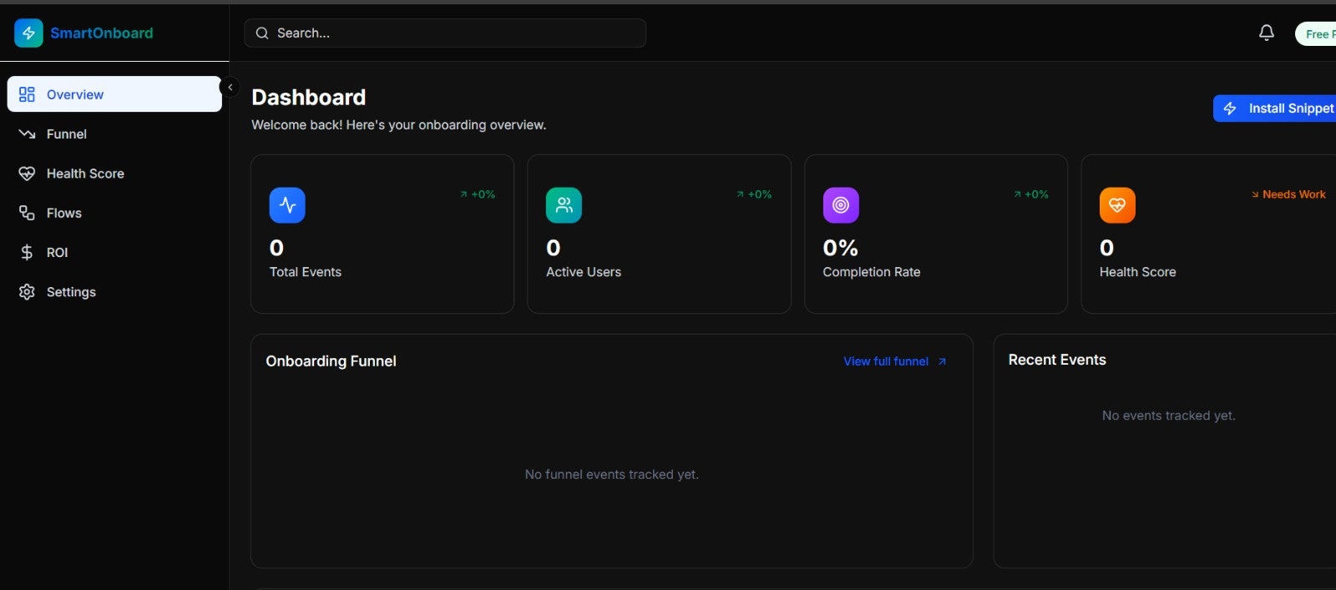Select Overview in the sidebar
Viewport: 1336px width, 590px height.
click(x=114, y=94)
